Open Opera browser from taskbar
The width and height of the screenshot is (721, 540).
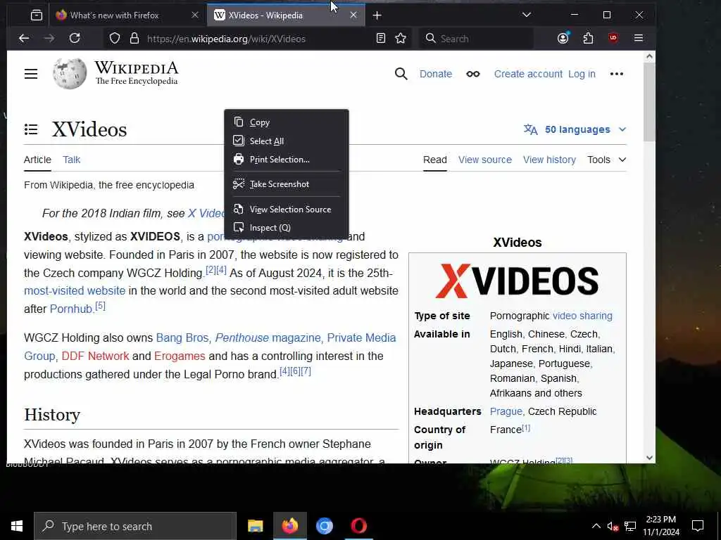(358, 526)
